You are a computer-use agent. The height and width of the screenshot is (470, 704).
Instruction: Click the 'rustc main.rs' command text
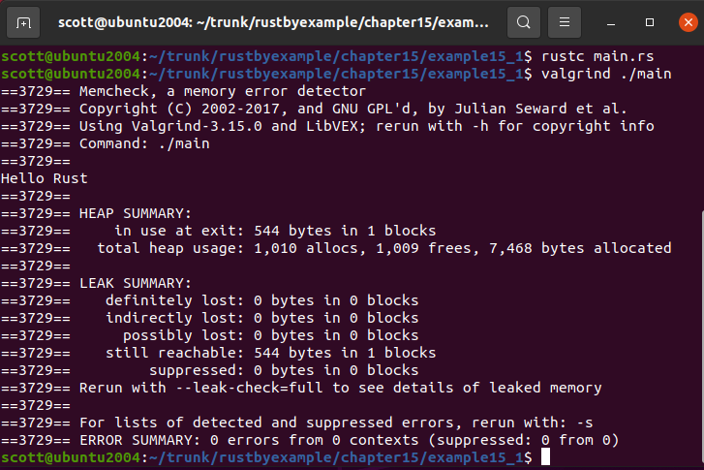pos(597,56)
